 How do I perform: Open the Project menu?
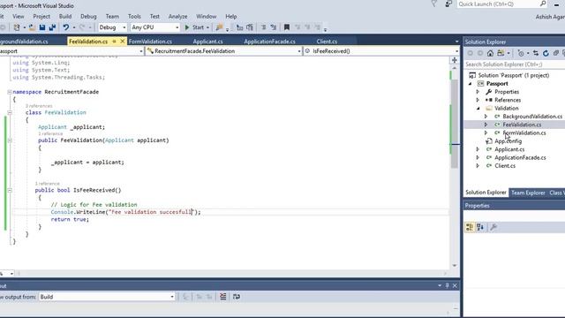tap(41, 17)
